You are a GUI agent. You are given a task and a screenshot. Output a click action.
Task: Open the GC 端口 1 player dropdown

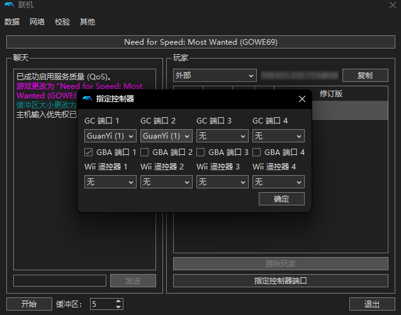point(110,136)
